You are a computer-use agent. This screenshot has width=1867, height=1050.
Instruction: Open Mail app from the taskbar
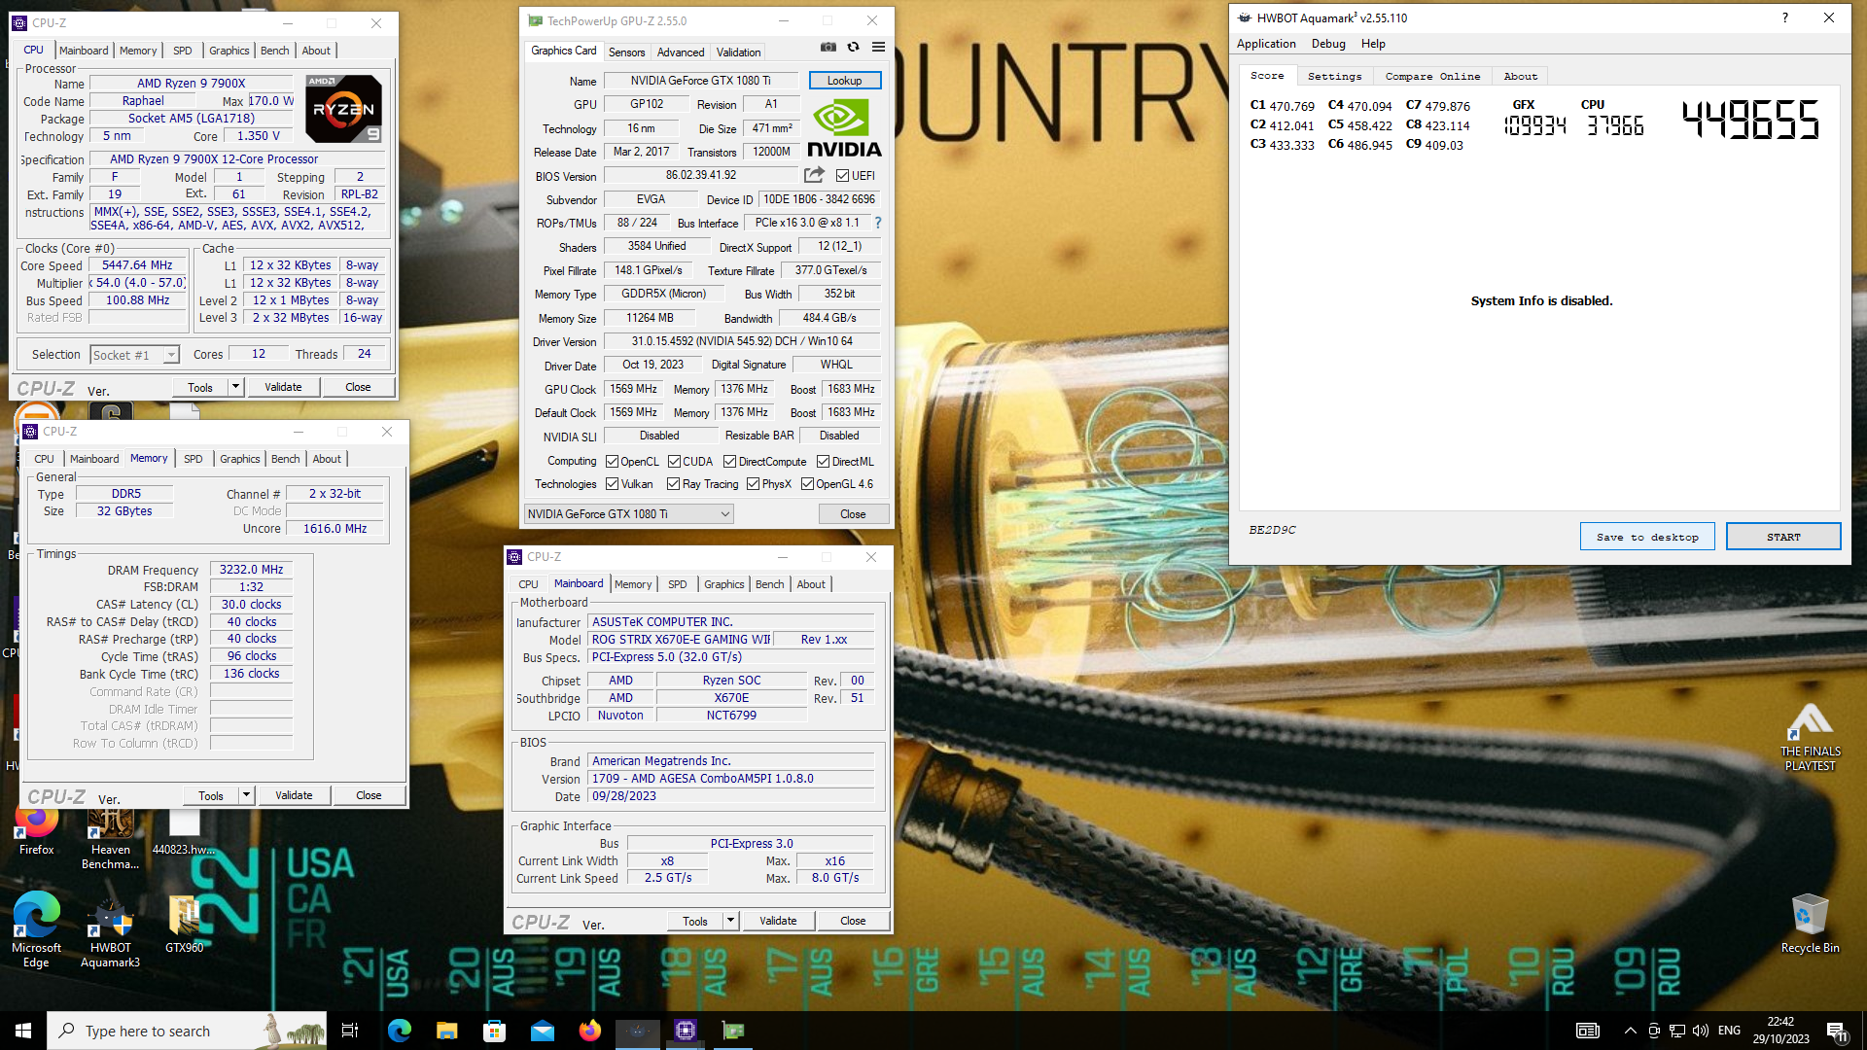click(543, 1031)
